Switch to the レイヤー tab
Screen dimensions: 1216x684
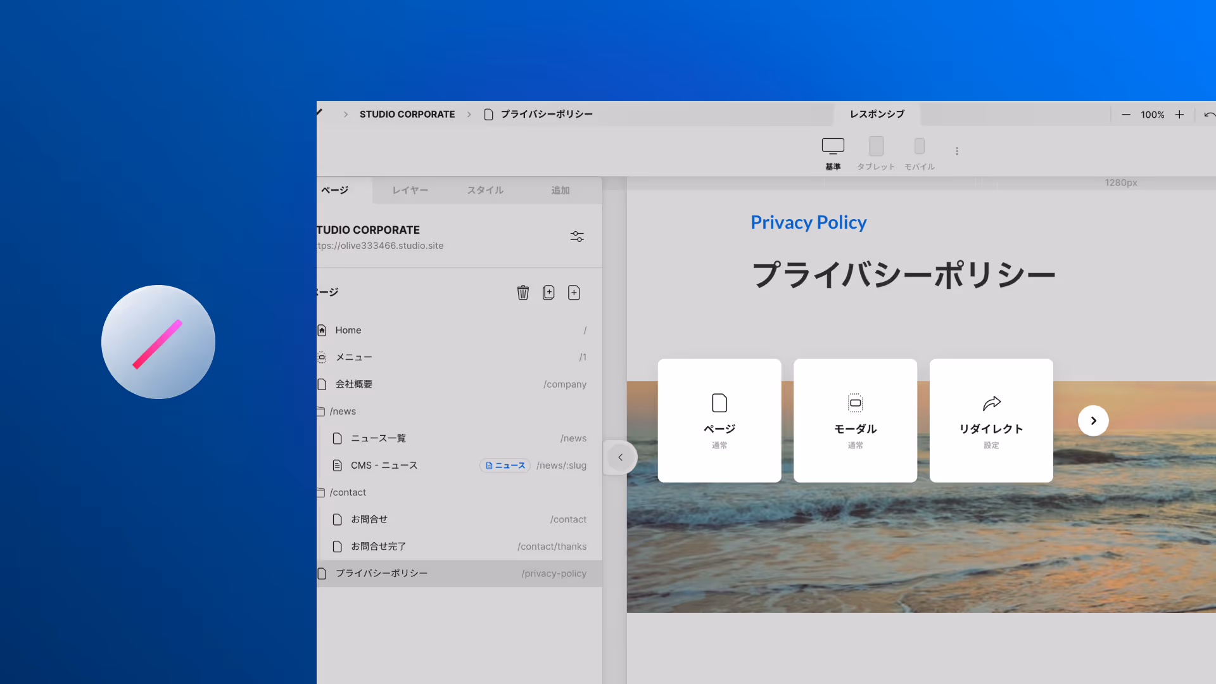[x=410, y=190]
